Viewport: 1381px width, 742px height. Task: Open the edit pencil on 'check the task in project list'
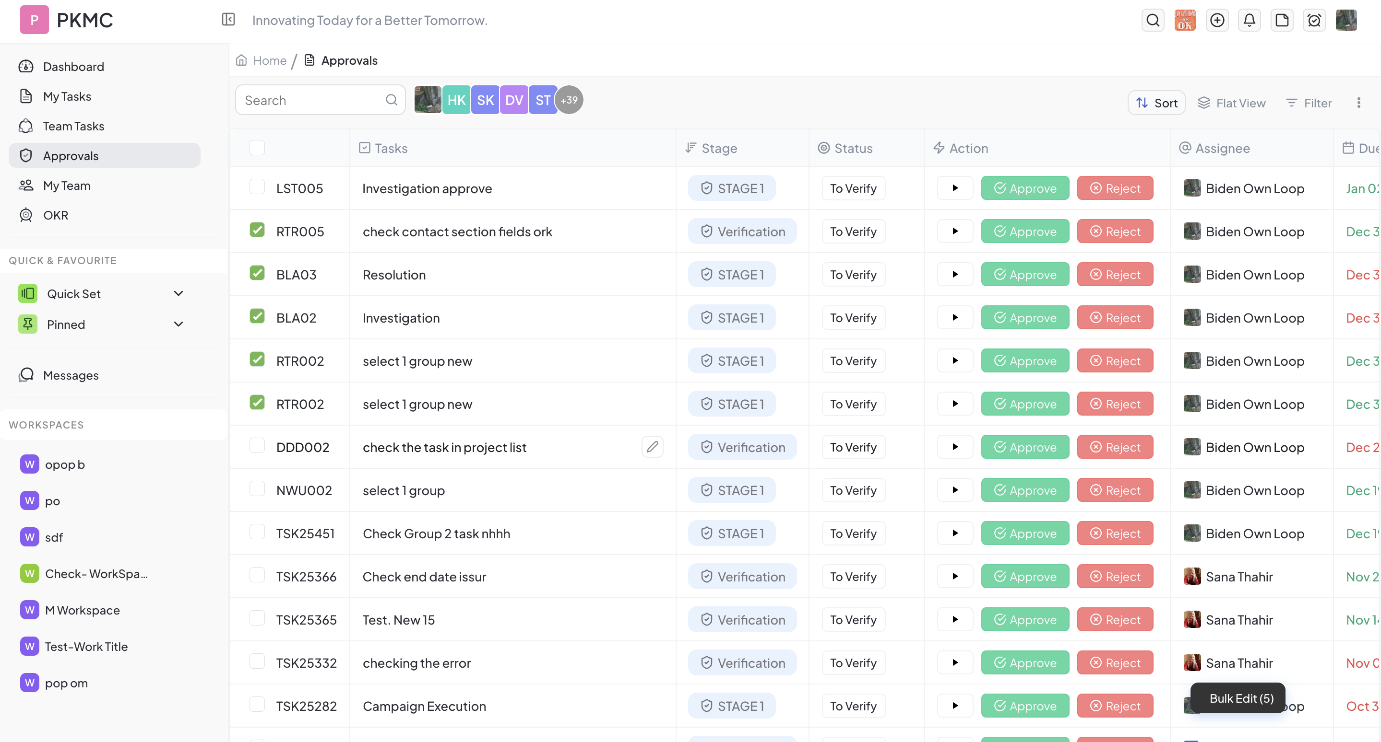(x=653, y=446)
